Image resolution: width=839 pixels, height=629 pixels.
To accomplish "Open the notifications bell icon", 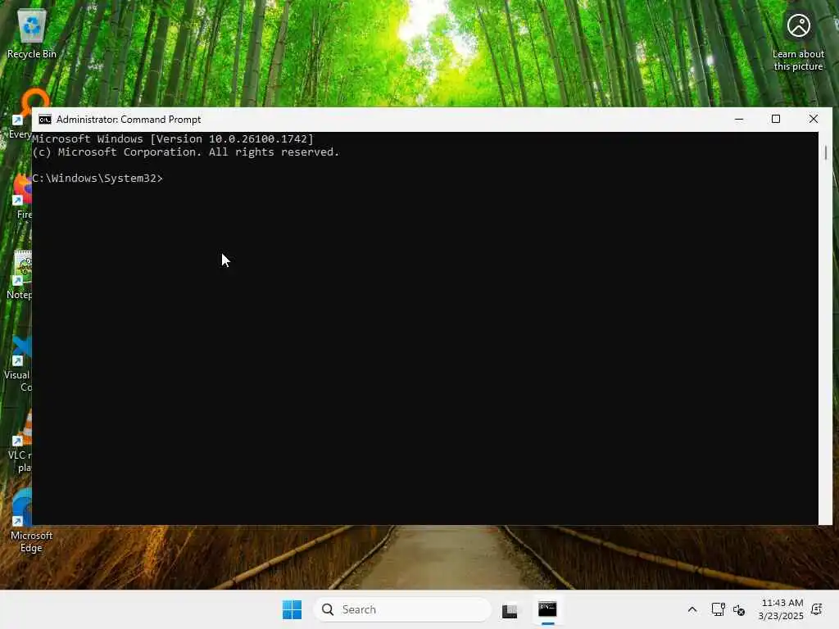I will [x=817, y=609].
